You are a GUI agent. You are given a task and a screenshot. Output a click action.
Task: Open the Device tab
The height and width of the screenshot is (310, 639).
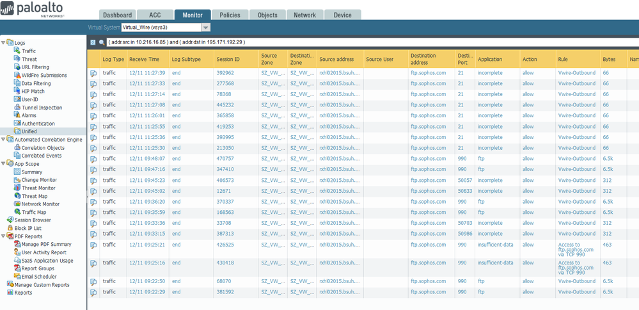(x=342, y=15)
